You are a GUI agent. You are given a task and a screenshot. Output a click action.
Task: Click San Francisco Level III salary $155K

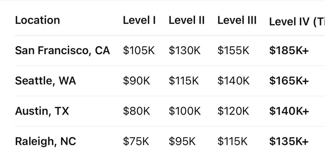[x=233, y=51]
